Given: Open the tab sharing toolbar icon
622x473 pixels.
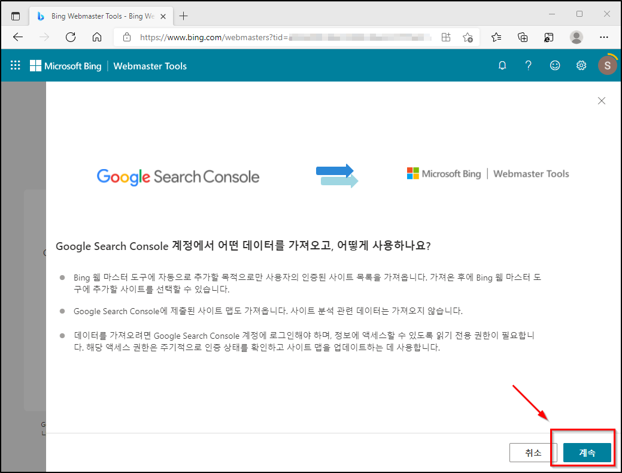Looking at the screenshot, I should tap(548, 37).
